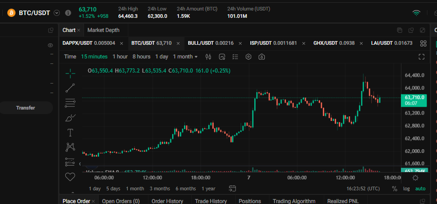Switch to BULL/USDT chart tab

point(211,43)
